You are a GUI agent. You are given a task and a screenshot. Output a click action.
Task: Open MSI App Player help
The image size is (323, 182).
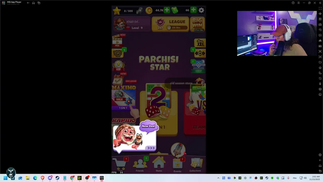[293, 3]
